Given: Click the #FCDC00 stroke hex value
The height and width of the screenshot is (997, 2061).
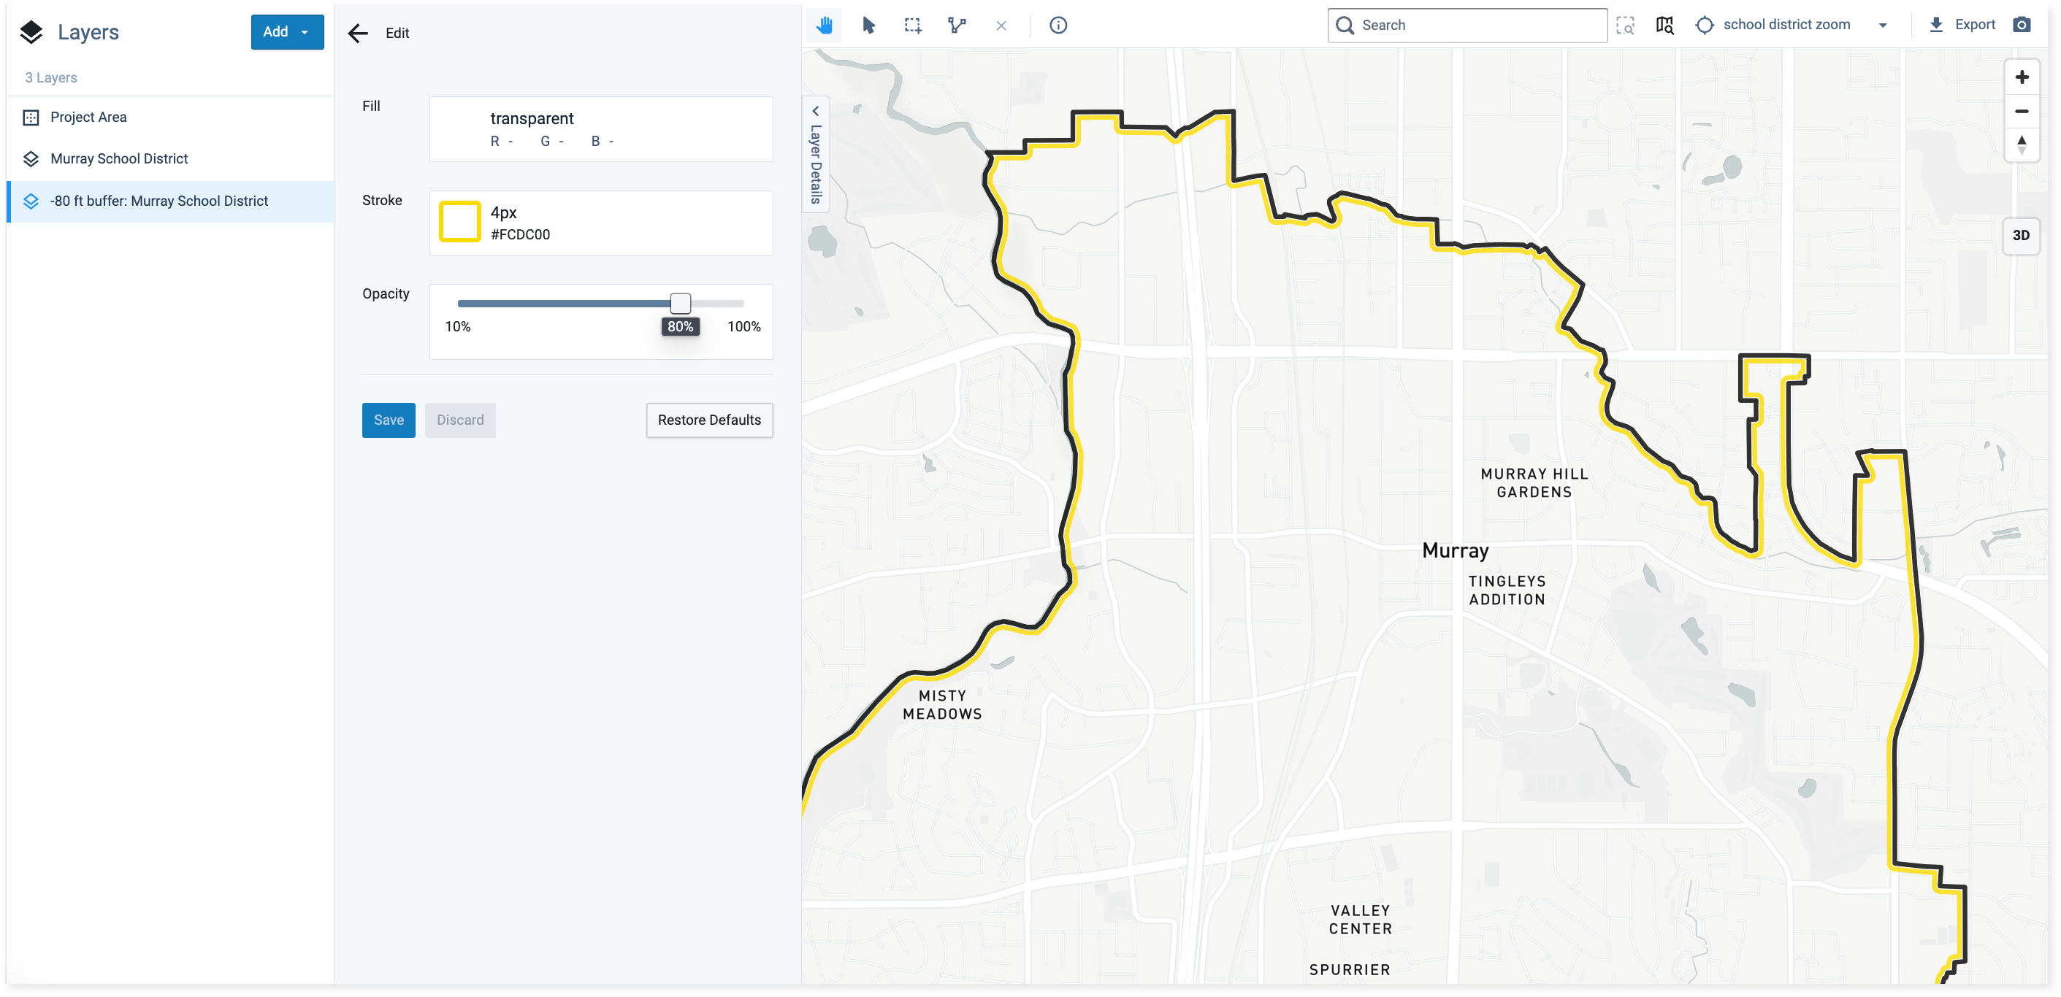Looking at the screenshot, I should [520, 234].
